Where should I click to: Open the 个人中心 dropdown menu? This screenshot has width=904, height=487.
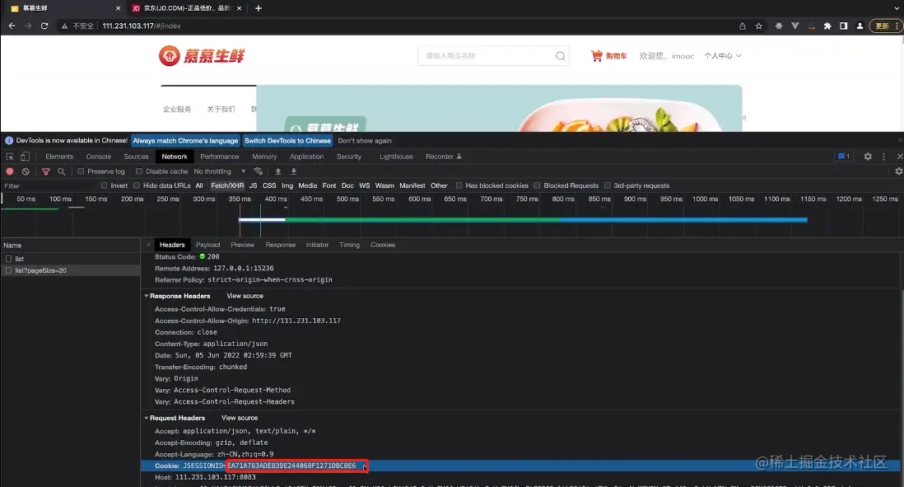[722, 56]
